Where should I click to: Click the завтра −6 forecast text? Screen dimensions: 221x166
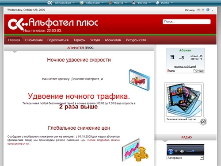pyautogui.click(x=196, y=59)
